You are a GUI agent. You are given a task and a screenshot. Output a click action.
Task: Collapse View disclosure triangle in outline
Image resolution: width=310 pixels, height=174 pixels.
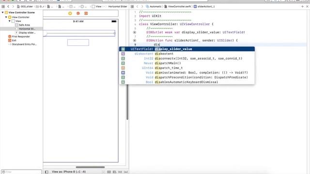coord(10,21)
